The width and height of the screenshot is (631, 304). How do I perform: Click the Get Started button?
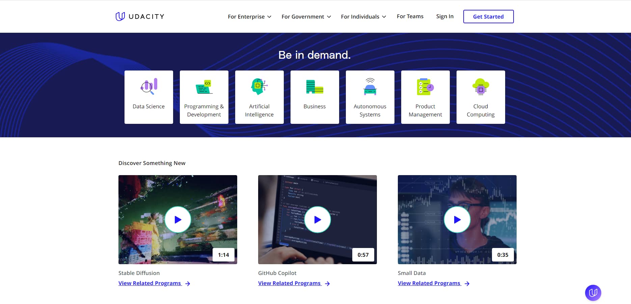tap(488, 17)
